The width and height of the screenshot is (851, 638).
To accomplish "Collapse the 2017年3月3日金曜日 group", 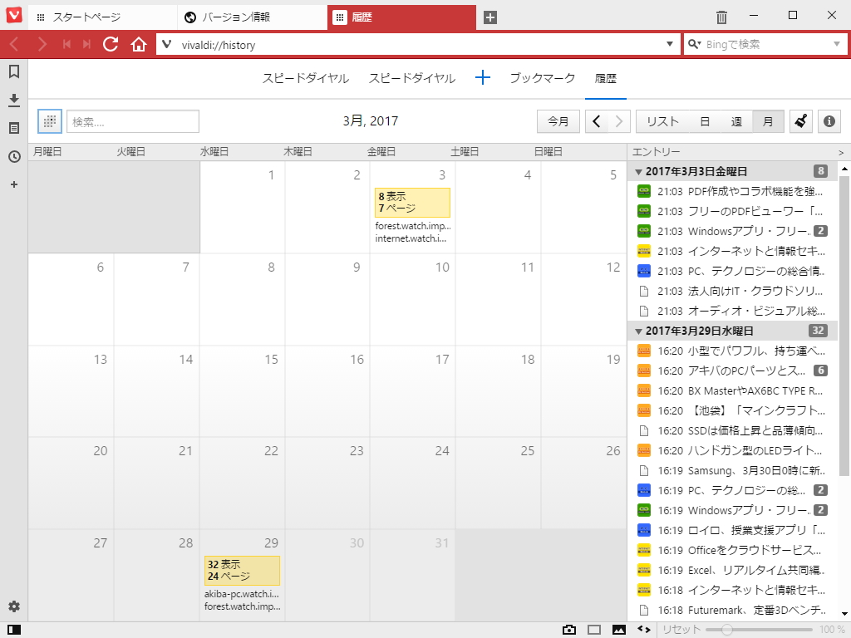I will (x=639, y=172).
